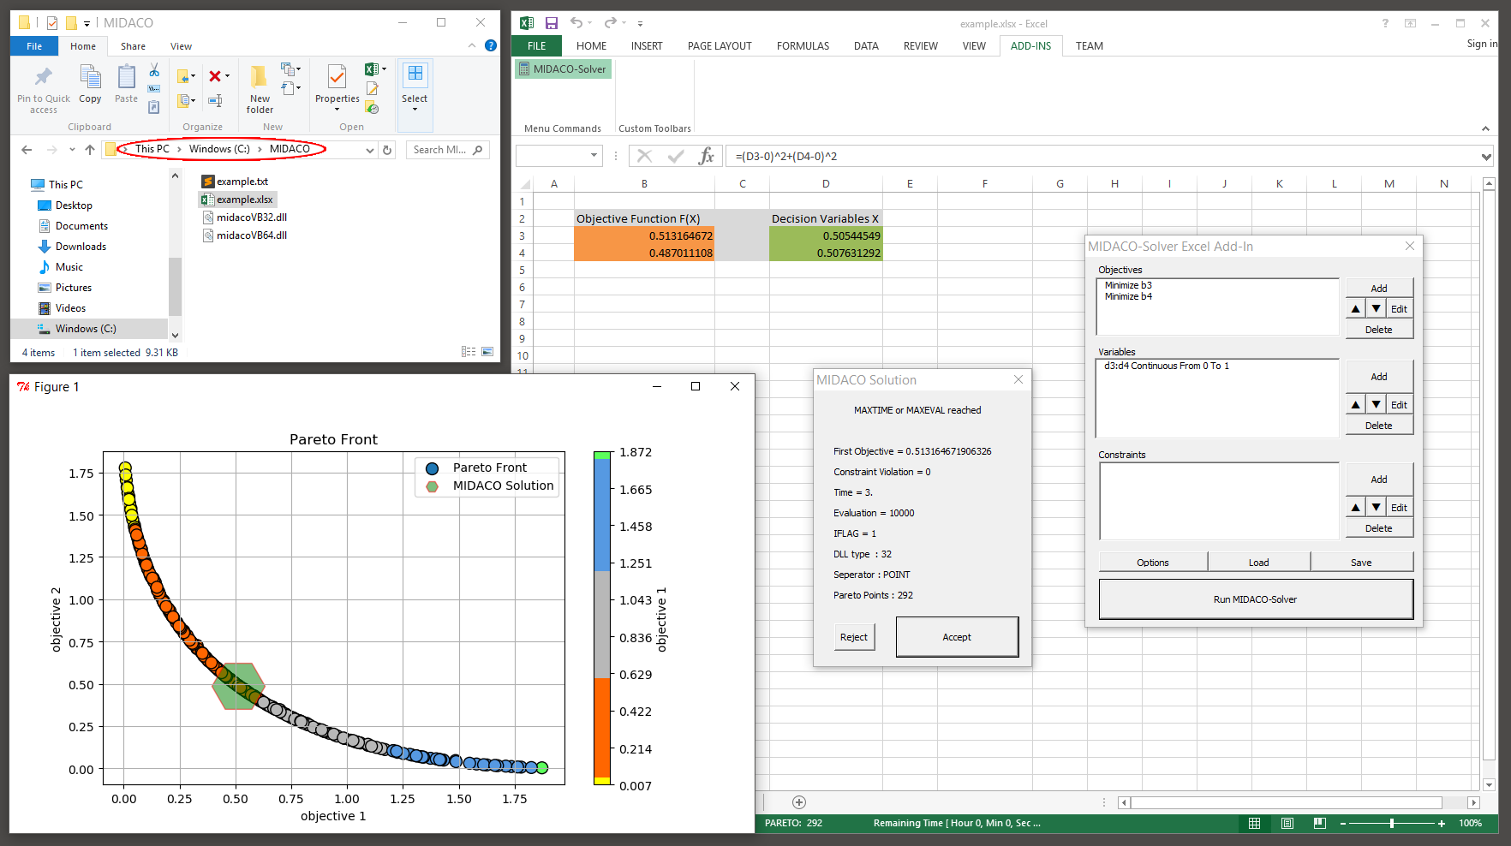Click the scissors Cut icon in Explorer
This screenshot has width=1511, height=846.
[x=154, y=70]
